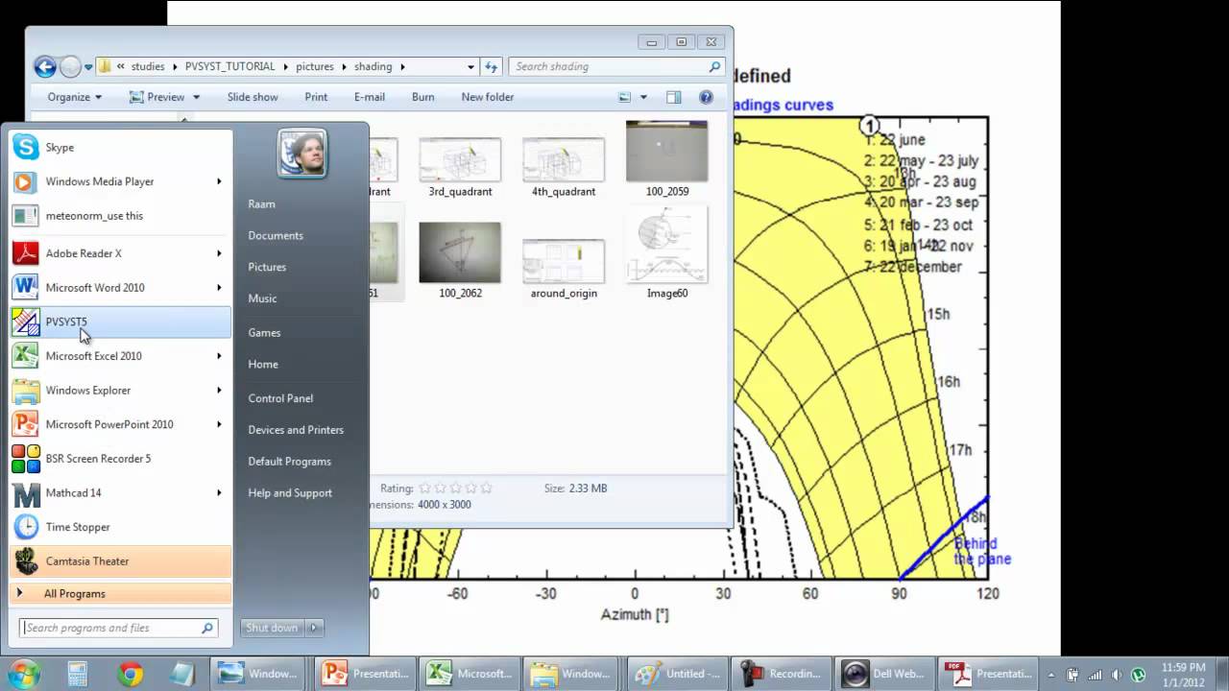Click E-mail in Explorer toolbar

pos(370,97)
